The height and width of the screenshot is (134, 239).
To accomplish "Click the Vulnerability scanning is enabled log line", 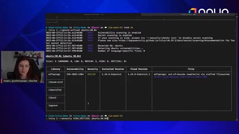I will tap(93, 33).
